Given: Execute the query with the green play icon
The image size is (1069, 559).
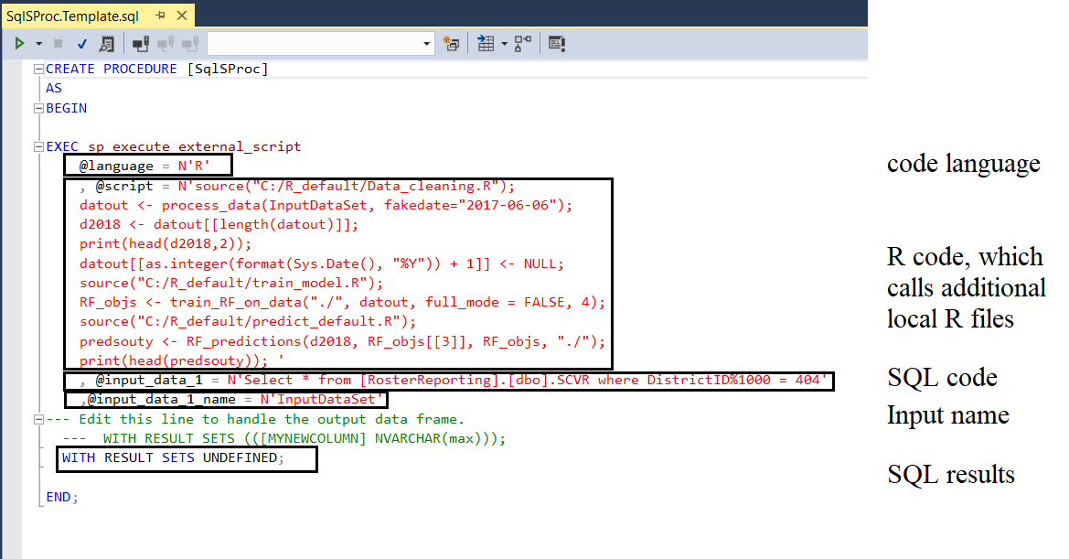Looking at the screenshot, I should [x=20, y=43].
